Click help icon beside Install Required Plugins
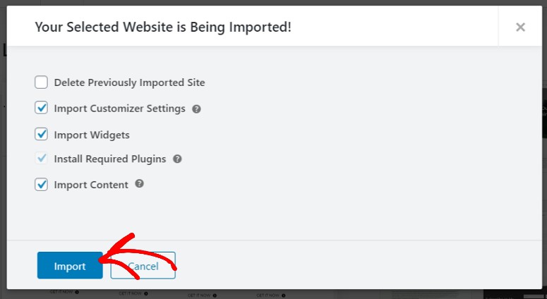Screen dimensions: 547x299 pyautogui.click(x=177, y=159)
